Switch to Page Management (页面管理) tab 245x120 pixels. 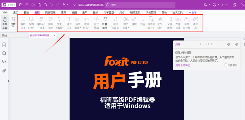click(x=50, y=12)
